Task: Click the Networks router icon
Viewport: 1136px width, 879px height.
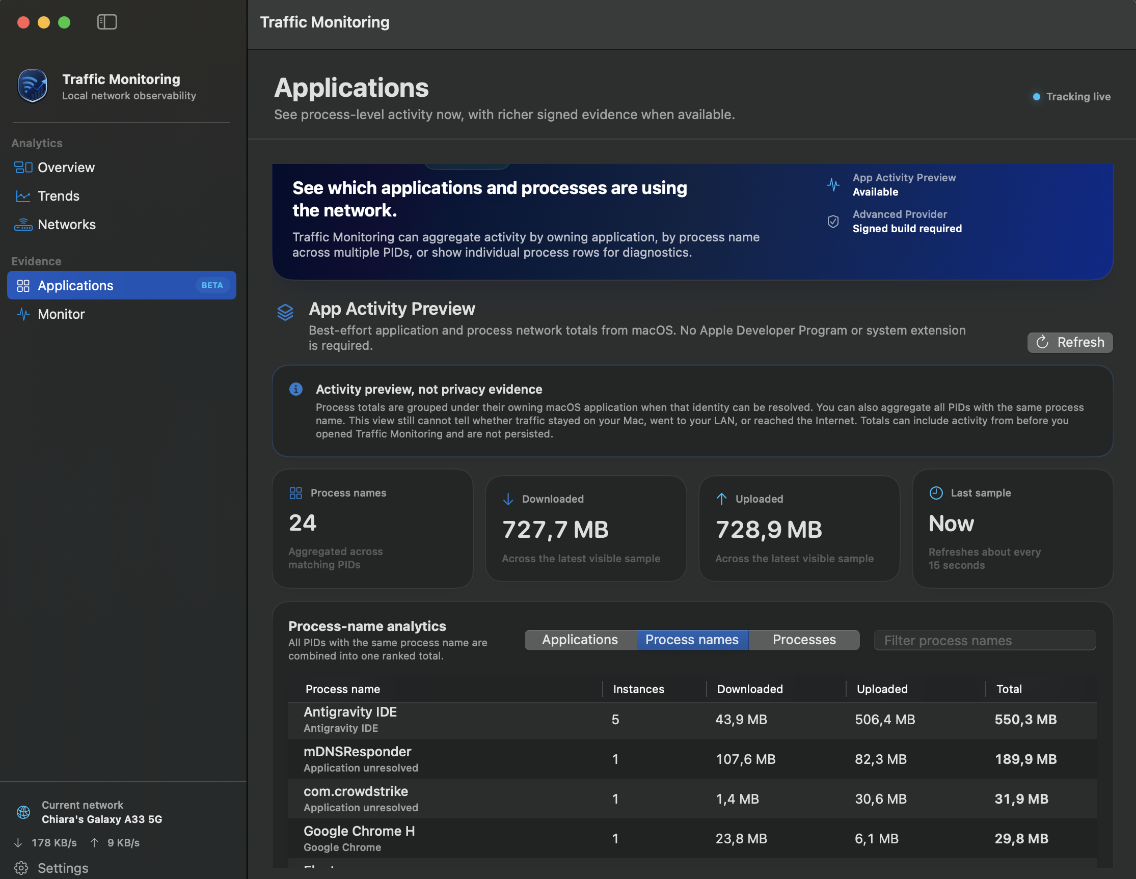Action: pos(23,225)
